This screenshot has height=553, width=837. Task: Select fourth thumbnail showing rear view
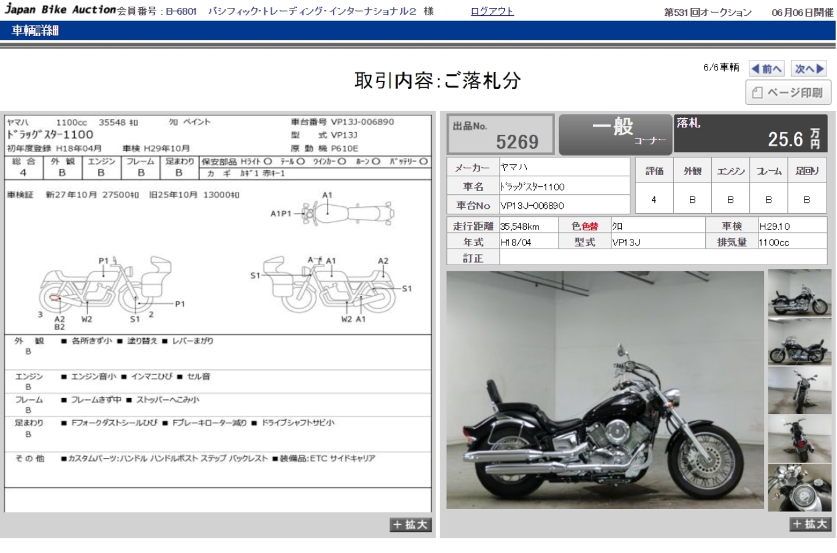[799, 438]
